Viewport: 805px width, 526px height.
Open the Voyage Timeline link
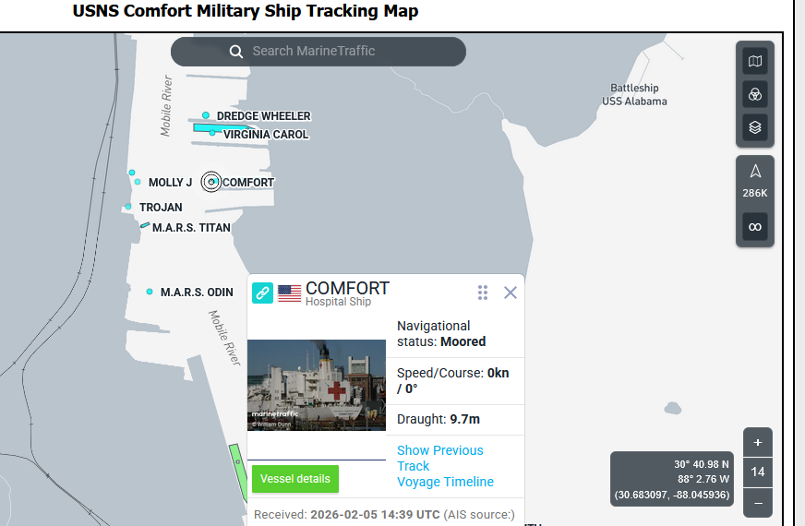click(x=445, y=482)
